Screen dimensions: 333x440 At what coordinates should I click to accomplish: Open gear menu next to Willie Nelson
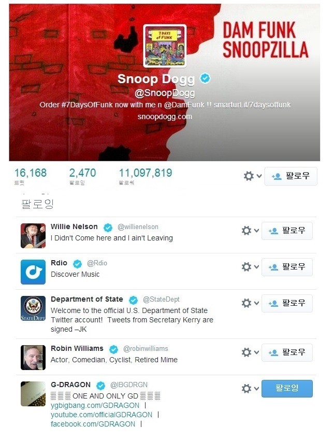250,231
